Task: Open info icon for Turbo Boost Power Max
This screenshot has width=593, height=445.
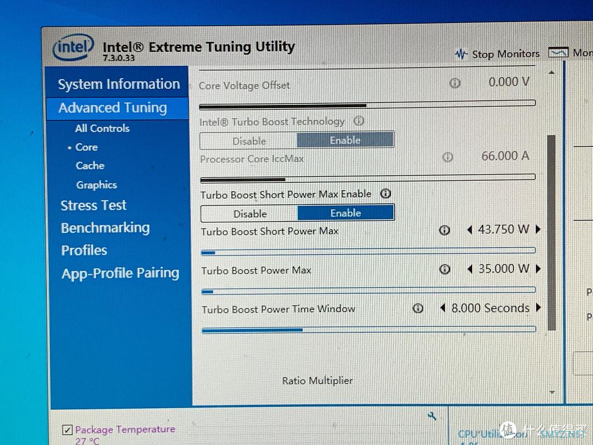Action: 445,269
